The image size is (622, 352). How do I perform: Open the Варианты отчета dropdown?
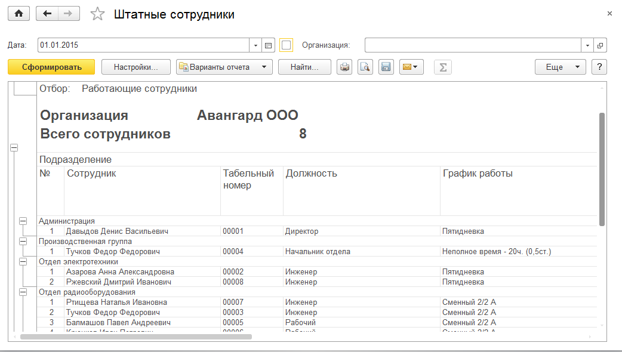[x=224, y=67]
